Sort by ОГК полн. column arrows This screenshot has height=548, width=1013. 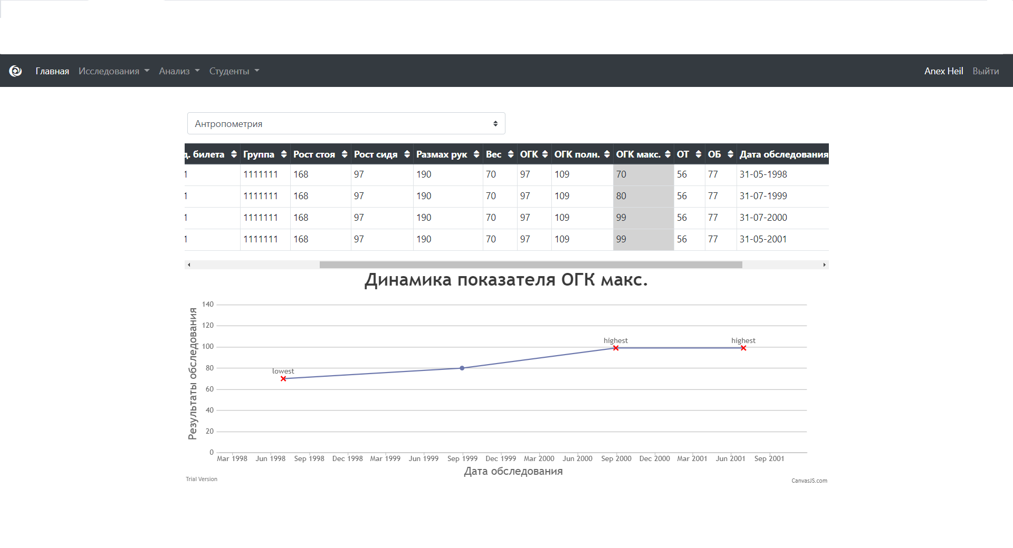coord(607,154)
